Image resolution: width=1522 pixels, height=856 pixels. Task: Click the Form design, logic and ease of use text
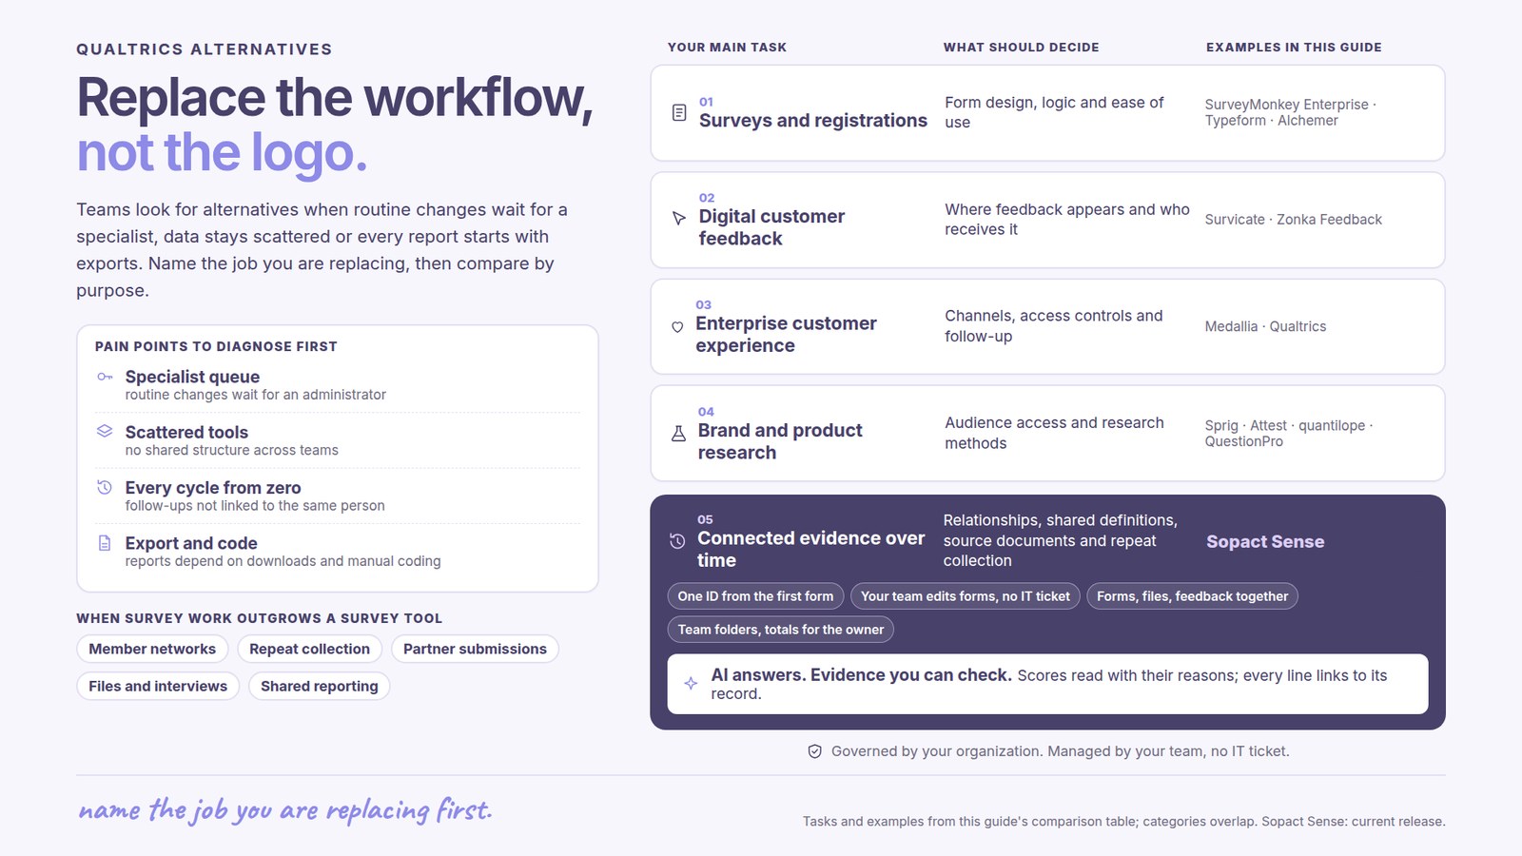(x=1054, y=112)
